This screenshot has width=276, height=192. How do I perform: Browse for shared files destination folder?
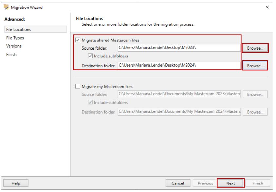(255, 66)
